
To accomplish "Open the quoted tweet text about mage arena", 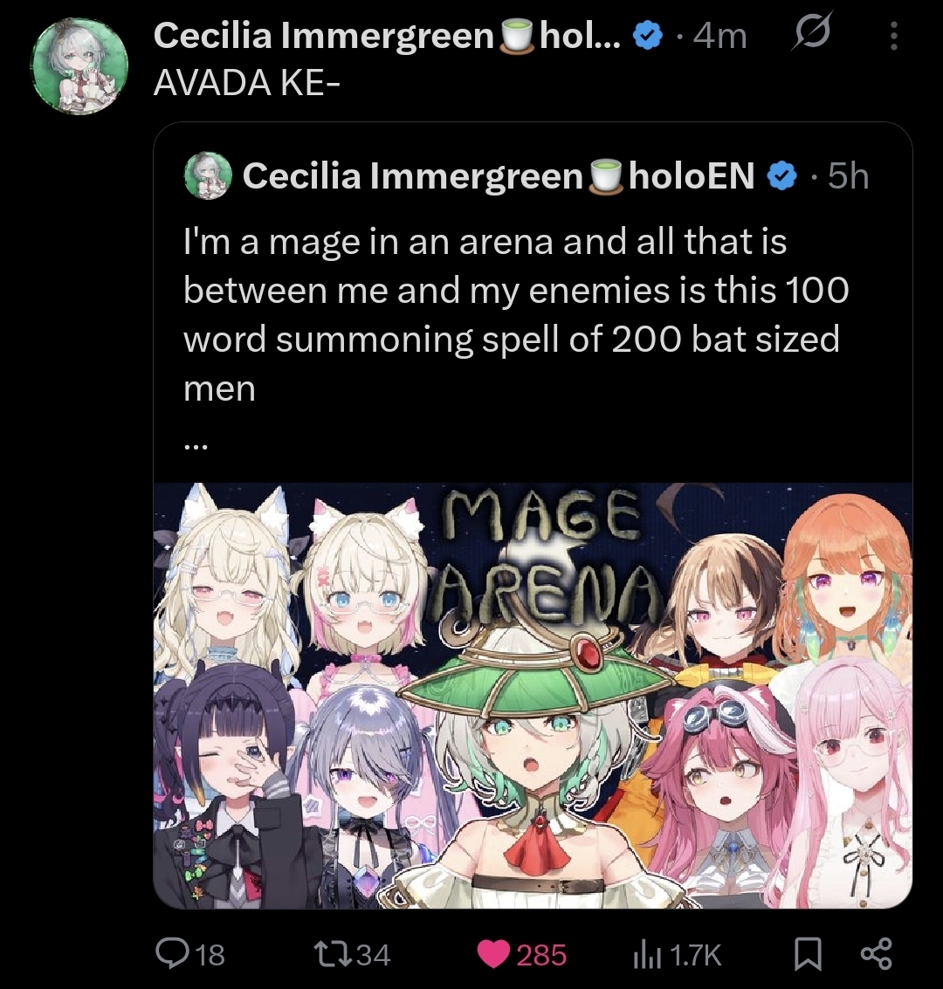I will pyautogui.click(x=516, y=314).
